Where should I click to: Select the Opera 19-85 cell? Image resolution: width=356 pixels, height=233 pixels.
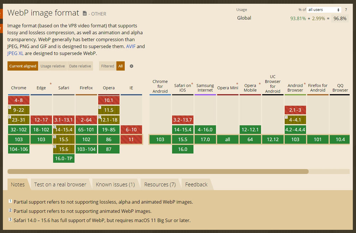[x=109, y=130]
